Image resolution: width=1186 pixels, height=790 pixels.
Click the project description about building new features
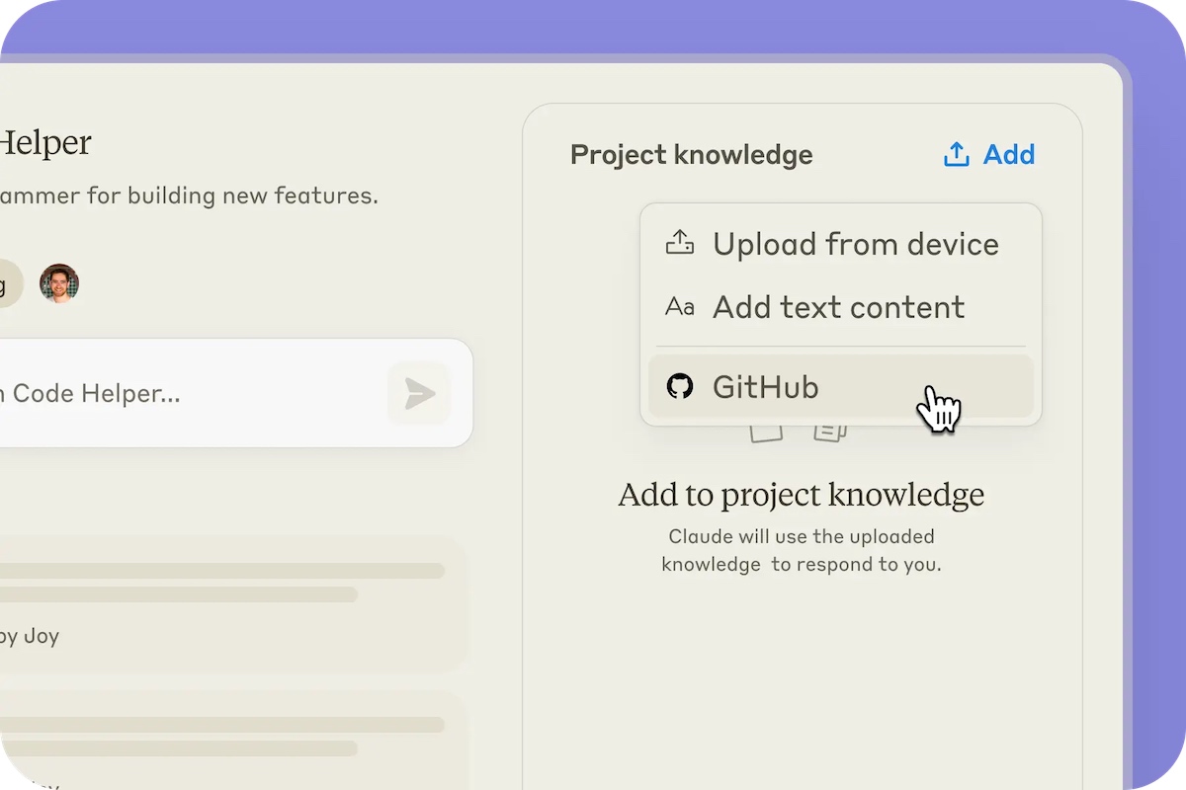tap(188, 196)
